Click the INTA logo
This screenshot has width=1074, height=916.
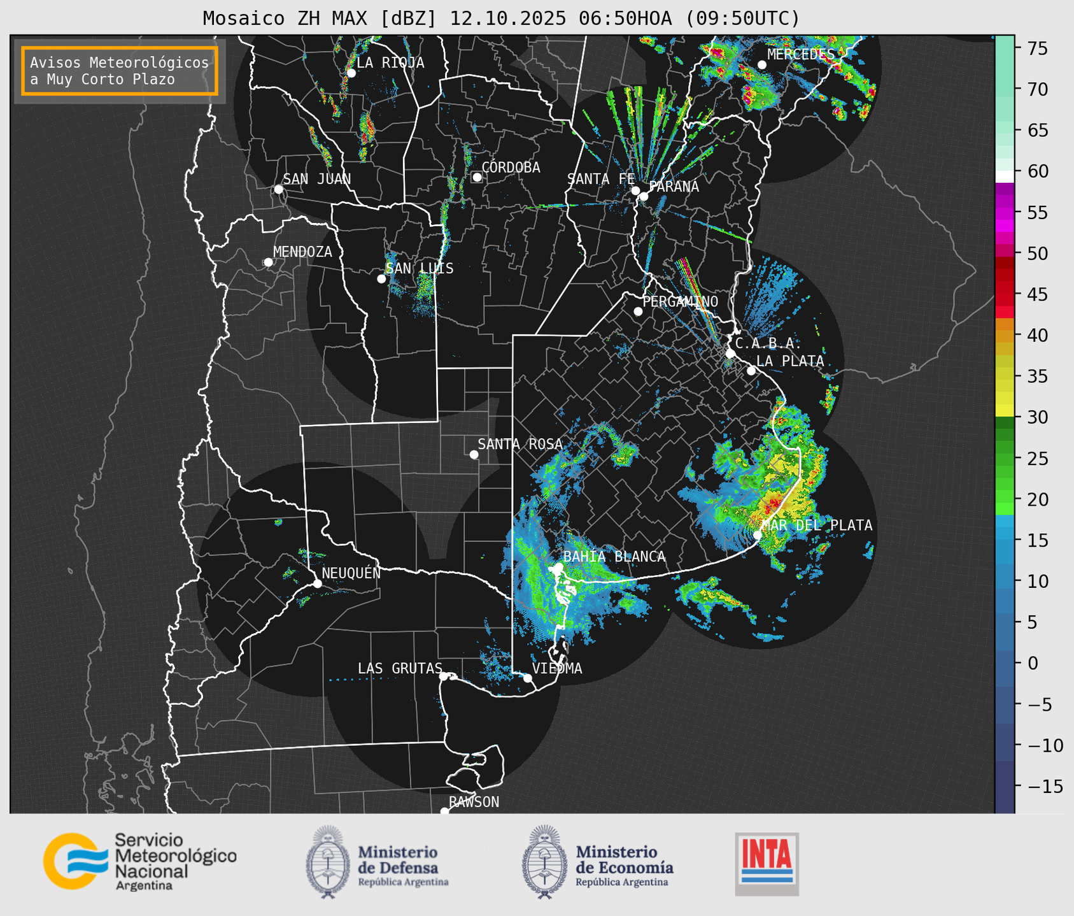[x=767, y=864]
